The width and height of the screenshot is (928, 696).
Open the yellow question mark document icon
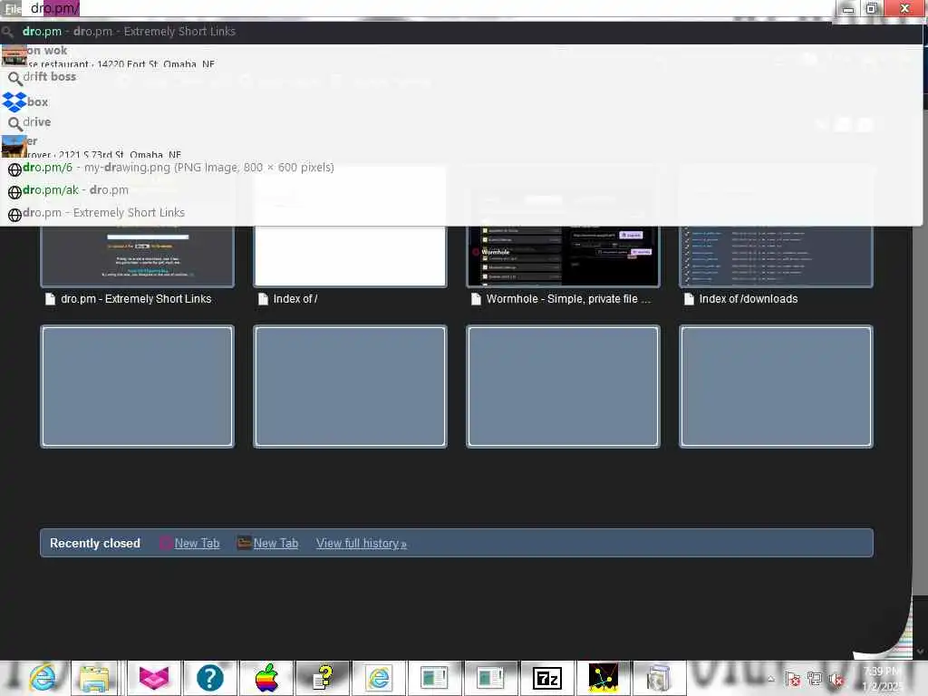tap(323, 678)
